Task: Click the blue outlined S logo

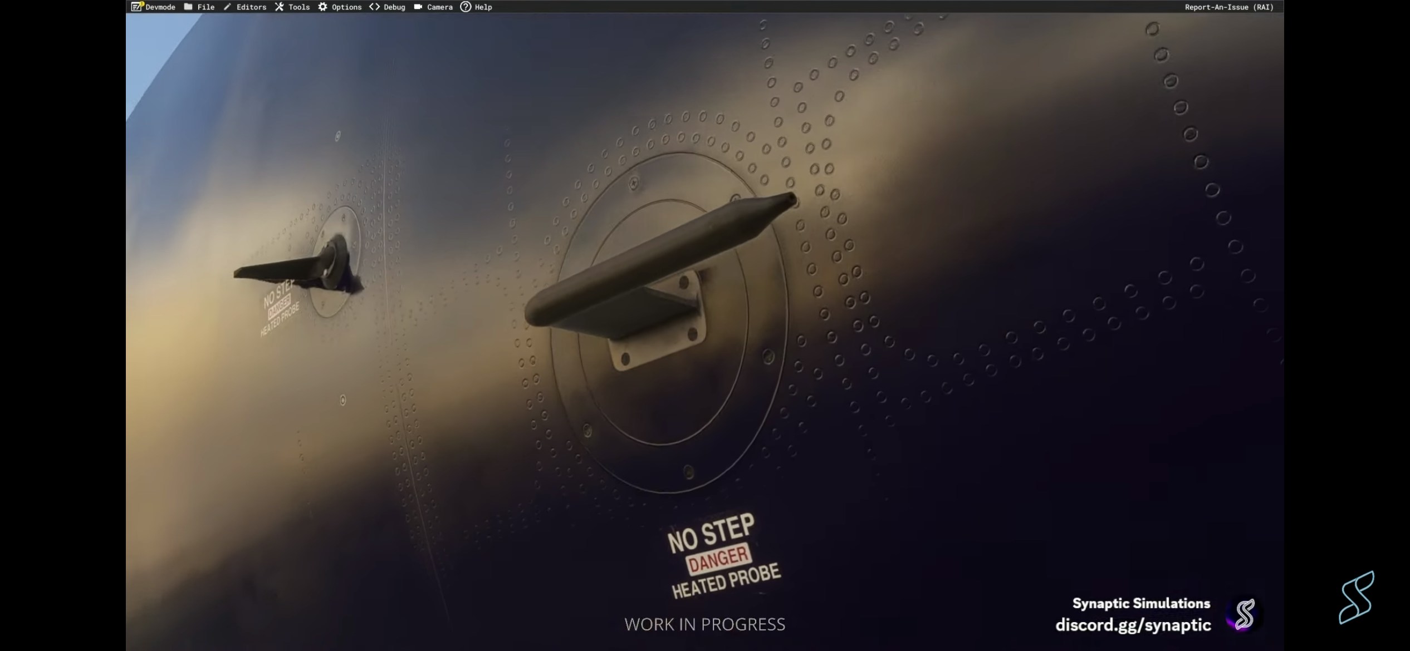Action: pos(1357,598)
